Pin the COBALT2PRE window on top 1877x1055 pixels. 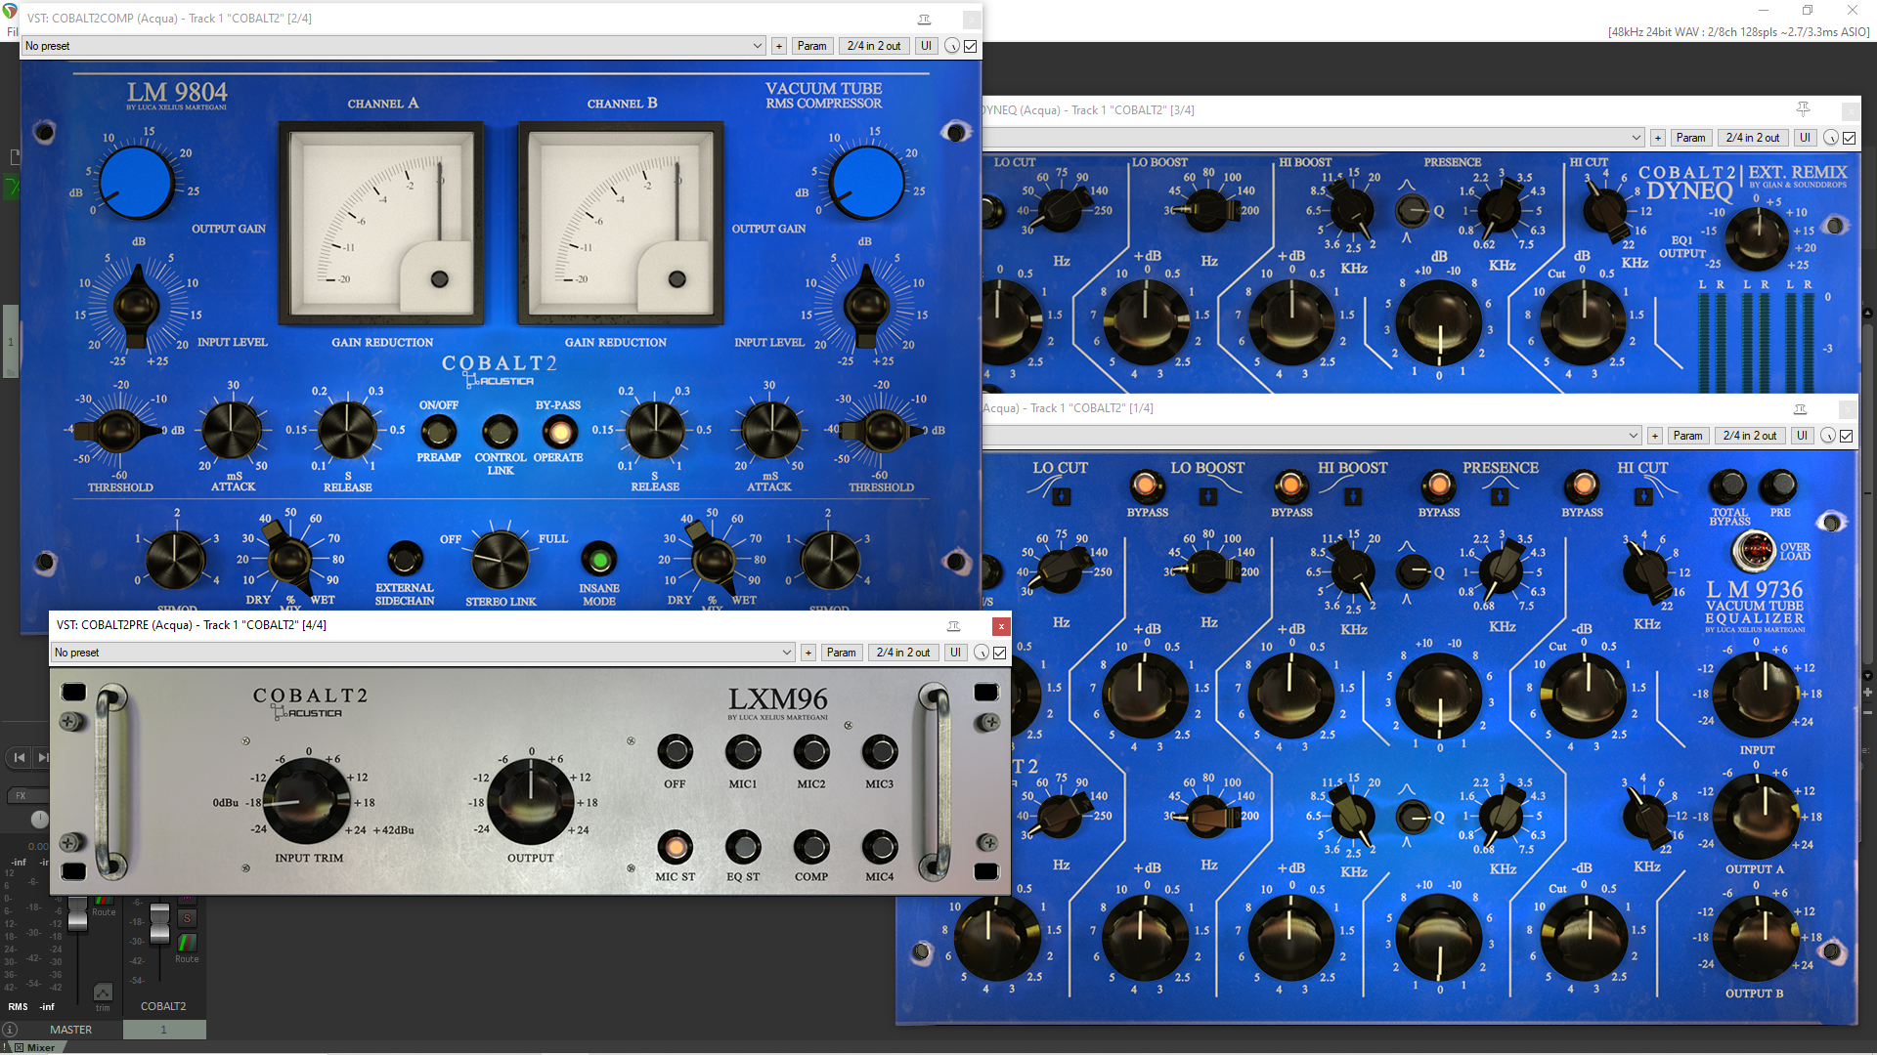tap(953, 626)
